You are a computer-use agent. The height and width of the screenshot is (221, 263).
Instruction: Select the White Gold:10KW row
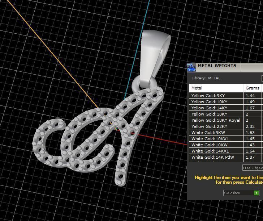coord(225,145)
